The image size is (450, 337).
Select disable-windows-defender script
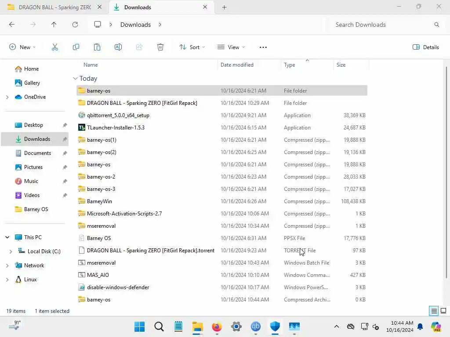[x=222, y=287]
